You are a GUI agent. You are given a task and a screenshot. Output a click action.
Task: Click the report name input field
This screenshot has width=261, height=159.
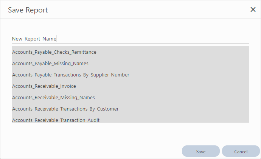tap(130, 39)
